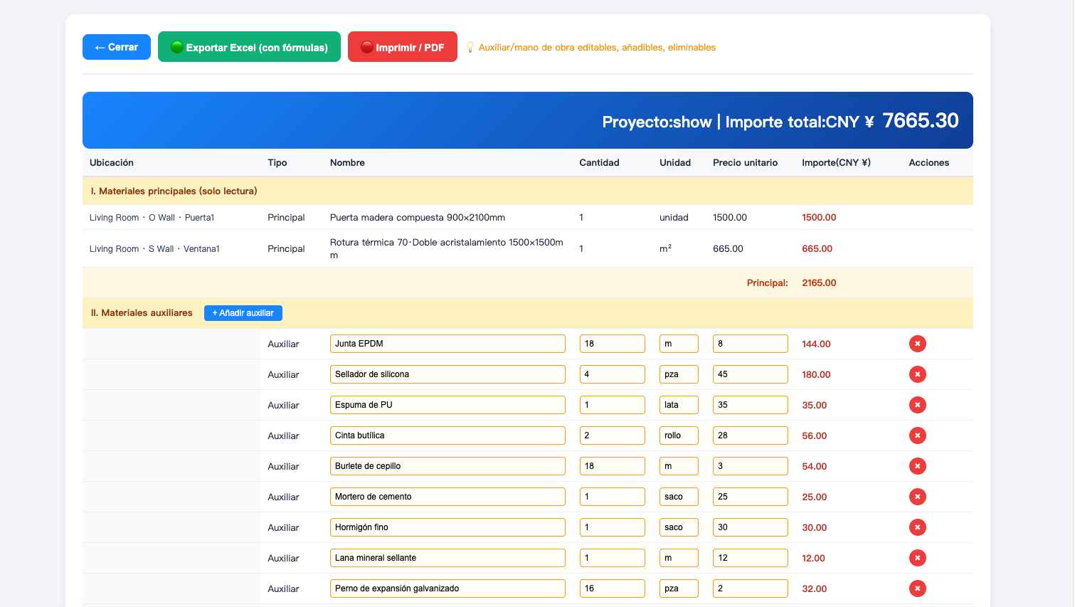
Task: Edit quantity of Burlete de cepillo
Action: click(x=613, y=466)
